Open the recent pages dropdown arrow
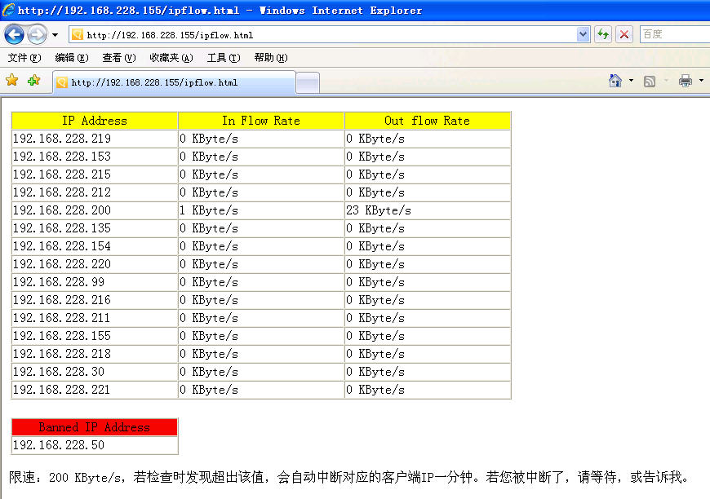The width and height of the screenshot is (710, 499). click(x=55, y=35)
